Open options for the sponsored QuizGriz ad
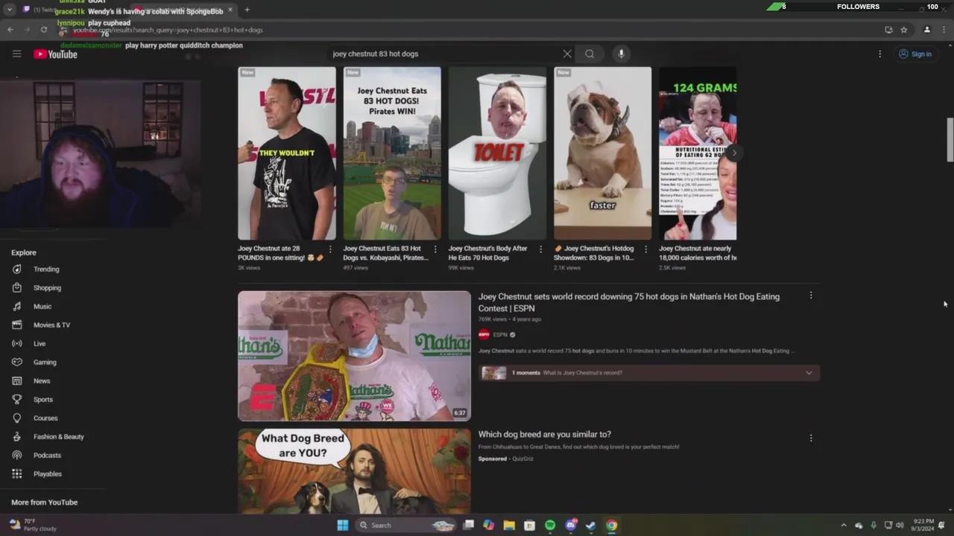Image resolution: width=954 pixels, height=536 pixels. pyautogui.click(x=811, y=438)
